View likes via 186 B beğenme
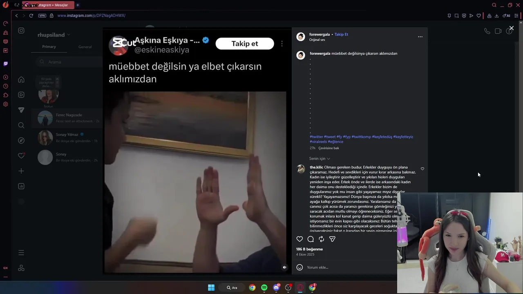523x294 pixels. point(309,249)
